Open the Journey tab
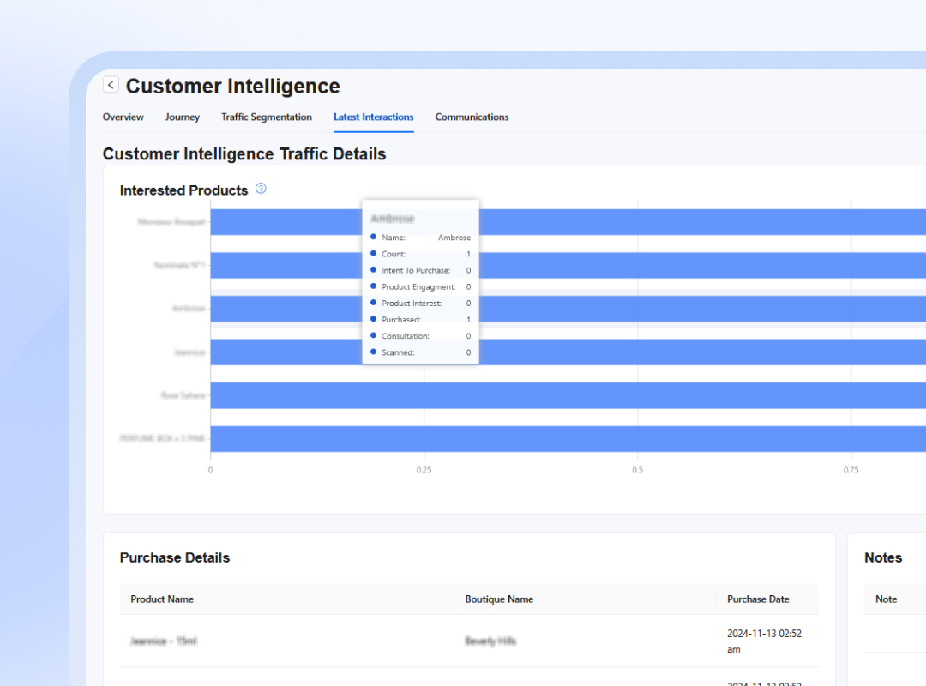Viewport: 926px width, 686px height. (x=183, y=117)
